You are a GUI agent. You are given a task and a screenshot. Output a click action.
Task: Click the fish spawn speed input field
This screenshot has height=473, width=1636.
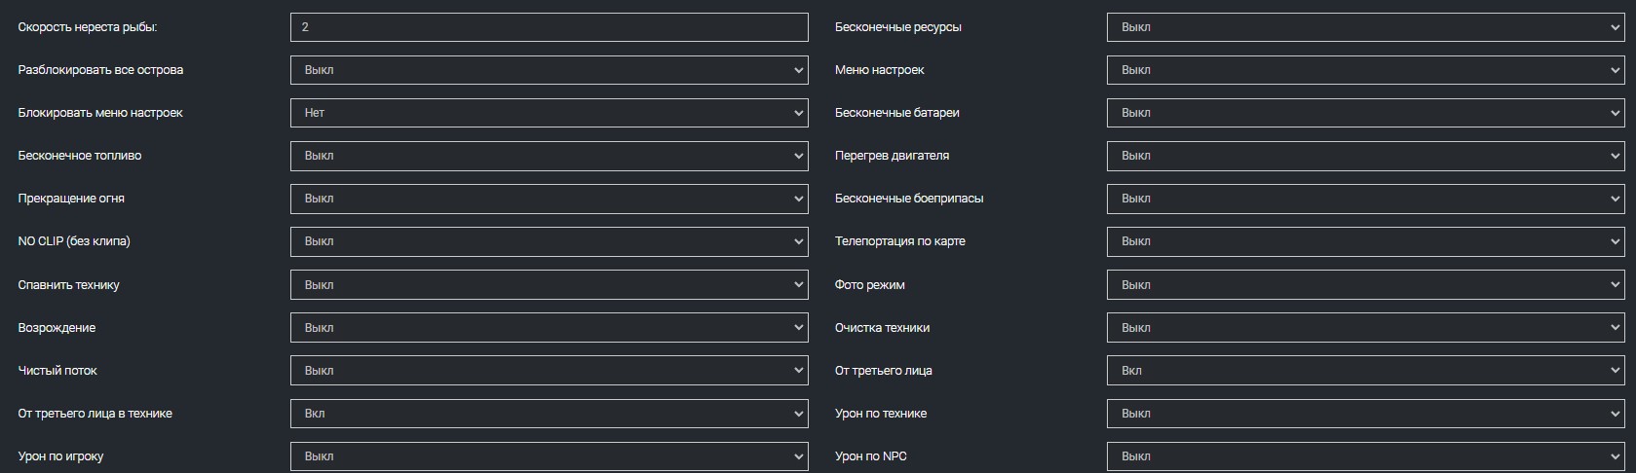click(x=549, y=27)
